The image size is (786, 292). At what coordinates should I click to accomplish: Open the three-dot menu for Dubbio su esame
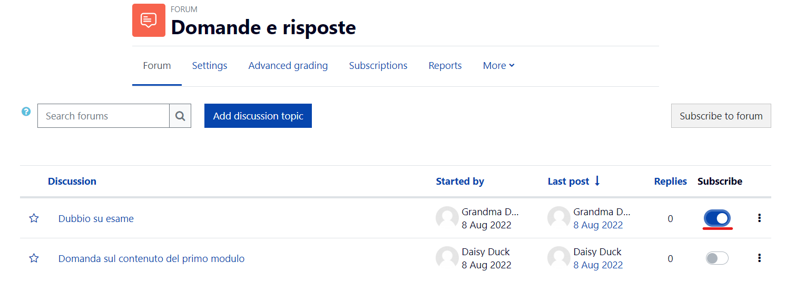coord(759,218)
